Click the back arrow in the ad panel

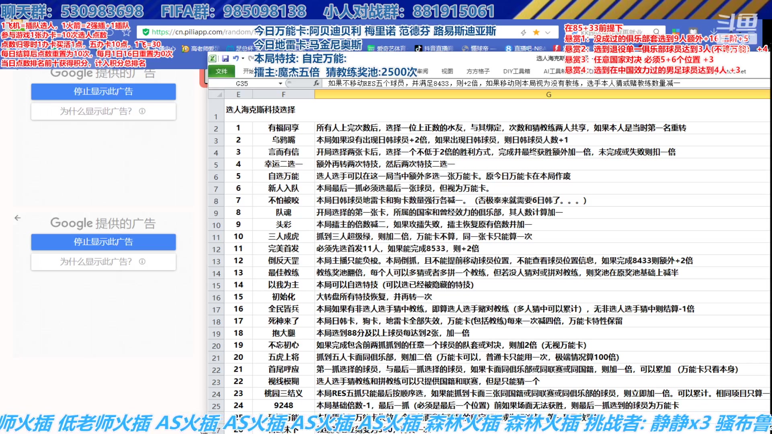coord(17,218)
